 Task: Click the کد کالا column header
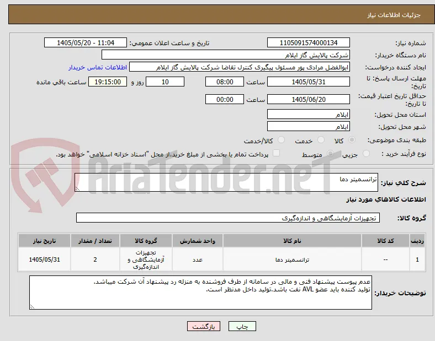(385, 241)
